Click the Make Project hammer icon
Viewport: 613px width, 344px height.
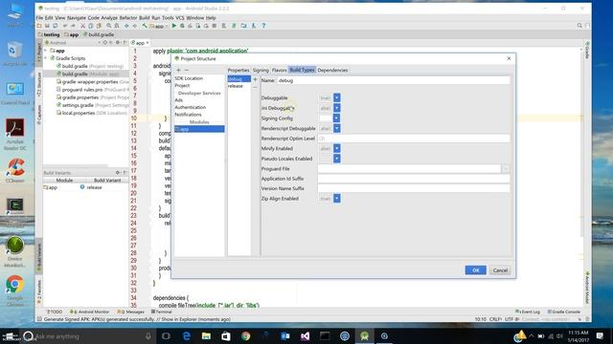tap(145, 26)
